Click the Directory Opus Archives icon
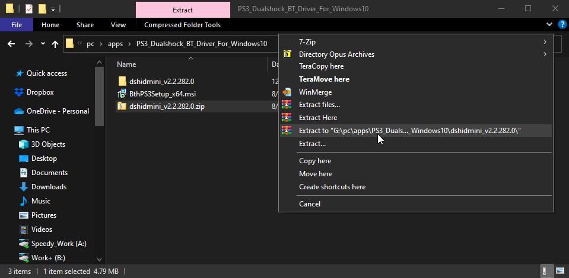Viewport: 569px width, 278px height. click(287, 54)
